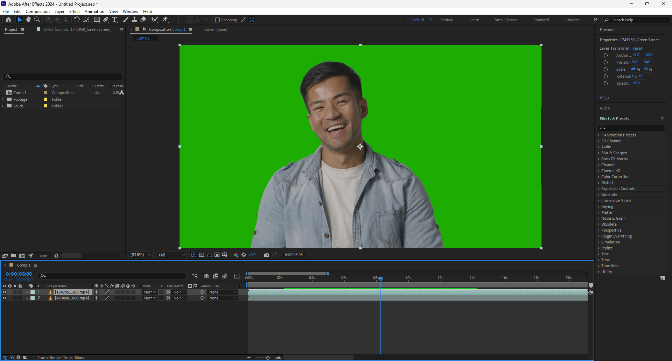Expand the Keying effects category

click(x=598, y=207)
